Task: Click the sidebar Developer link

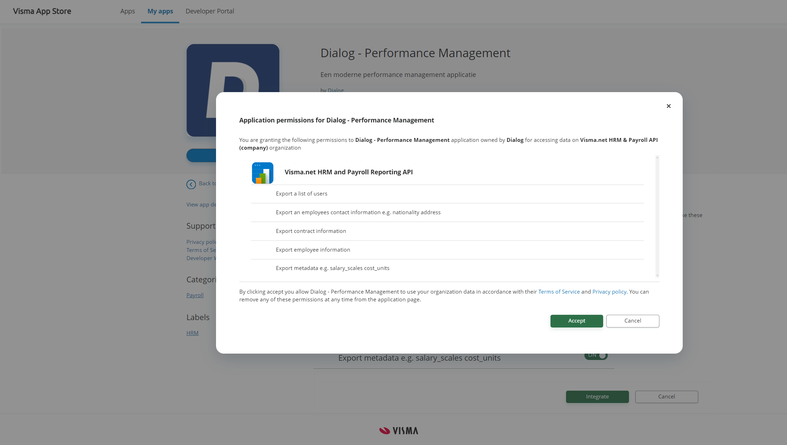Action: tap(201, 258)
